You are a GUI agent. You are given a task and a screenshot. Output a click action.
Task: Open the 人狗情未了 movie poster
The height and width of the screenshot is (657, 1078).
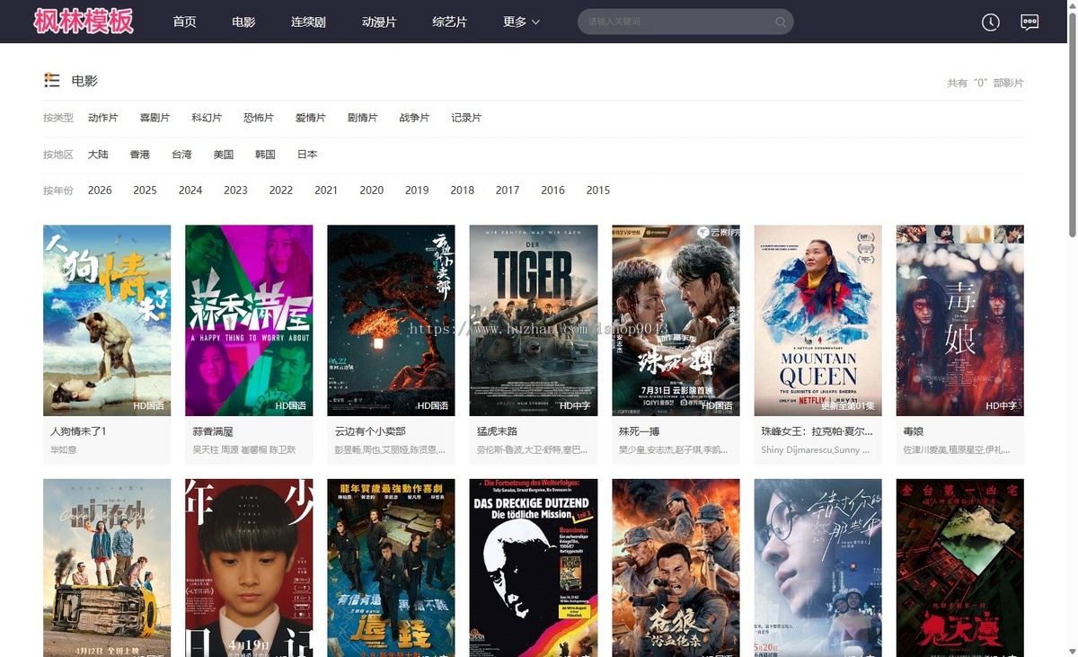coord(107,320)
